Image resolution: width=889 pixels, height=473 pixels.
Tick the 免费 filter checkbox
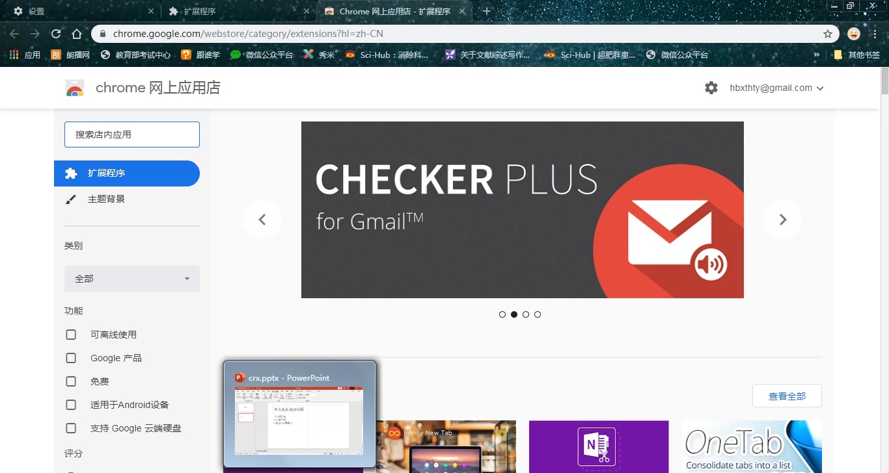click(71, 381)
